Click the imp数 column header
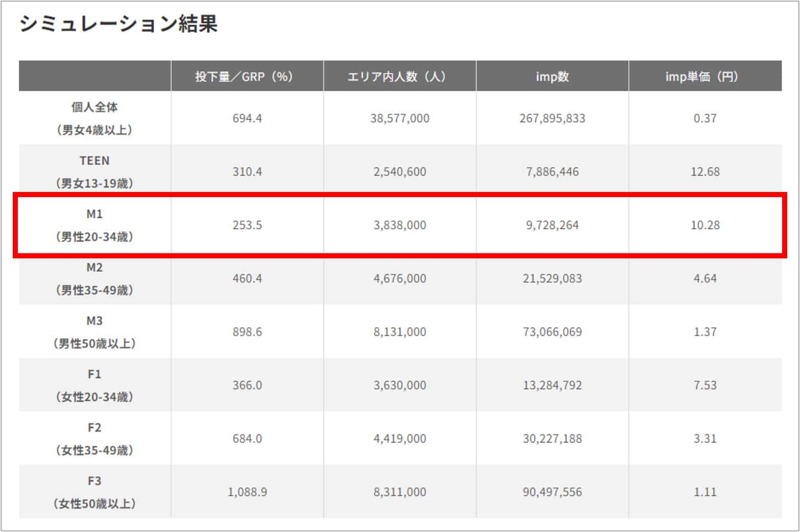Image resolution: width=800 pixels, height=532 pixels. (x=552, y=77)
